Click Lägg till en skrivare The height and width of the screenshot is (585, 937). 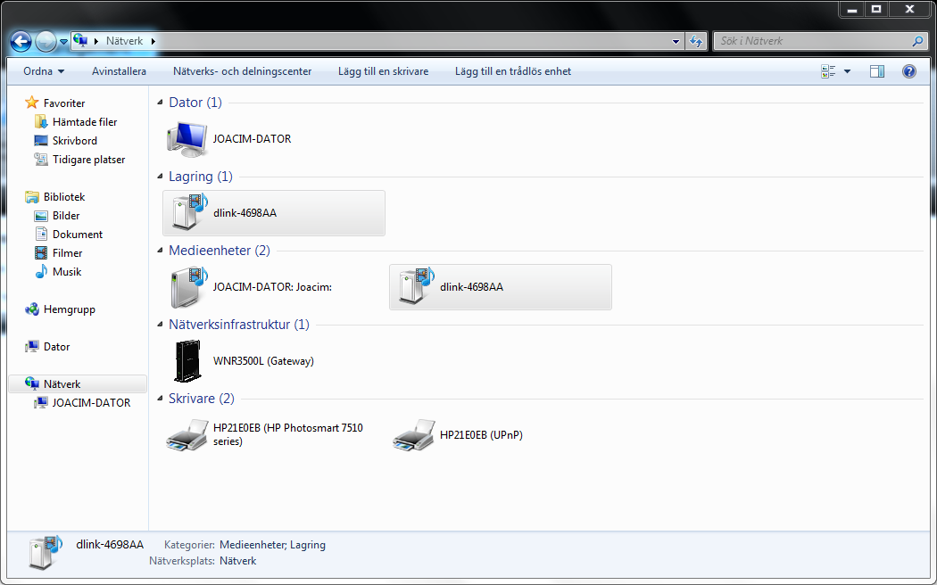click(x=383, y=71)
